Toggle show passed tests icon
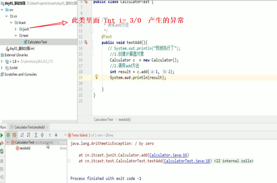The image size is (277, 183). pos(8,135)
